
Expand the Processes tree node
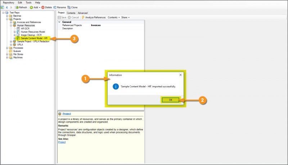coord(7,48)
